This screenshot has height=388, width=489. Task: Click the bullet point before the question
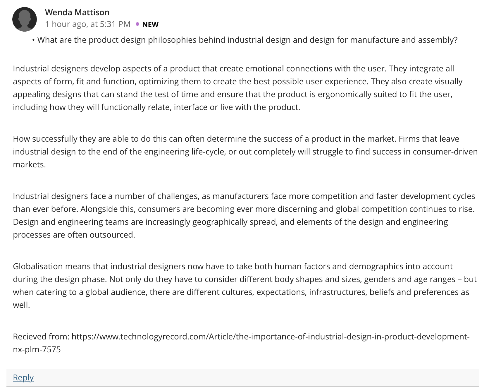pos(34,40)
